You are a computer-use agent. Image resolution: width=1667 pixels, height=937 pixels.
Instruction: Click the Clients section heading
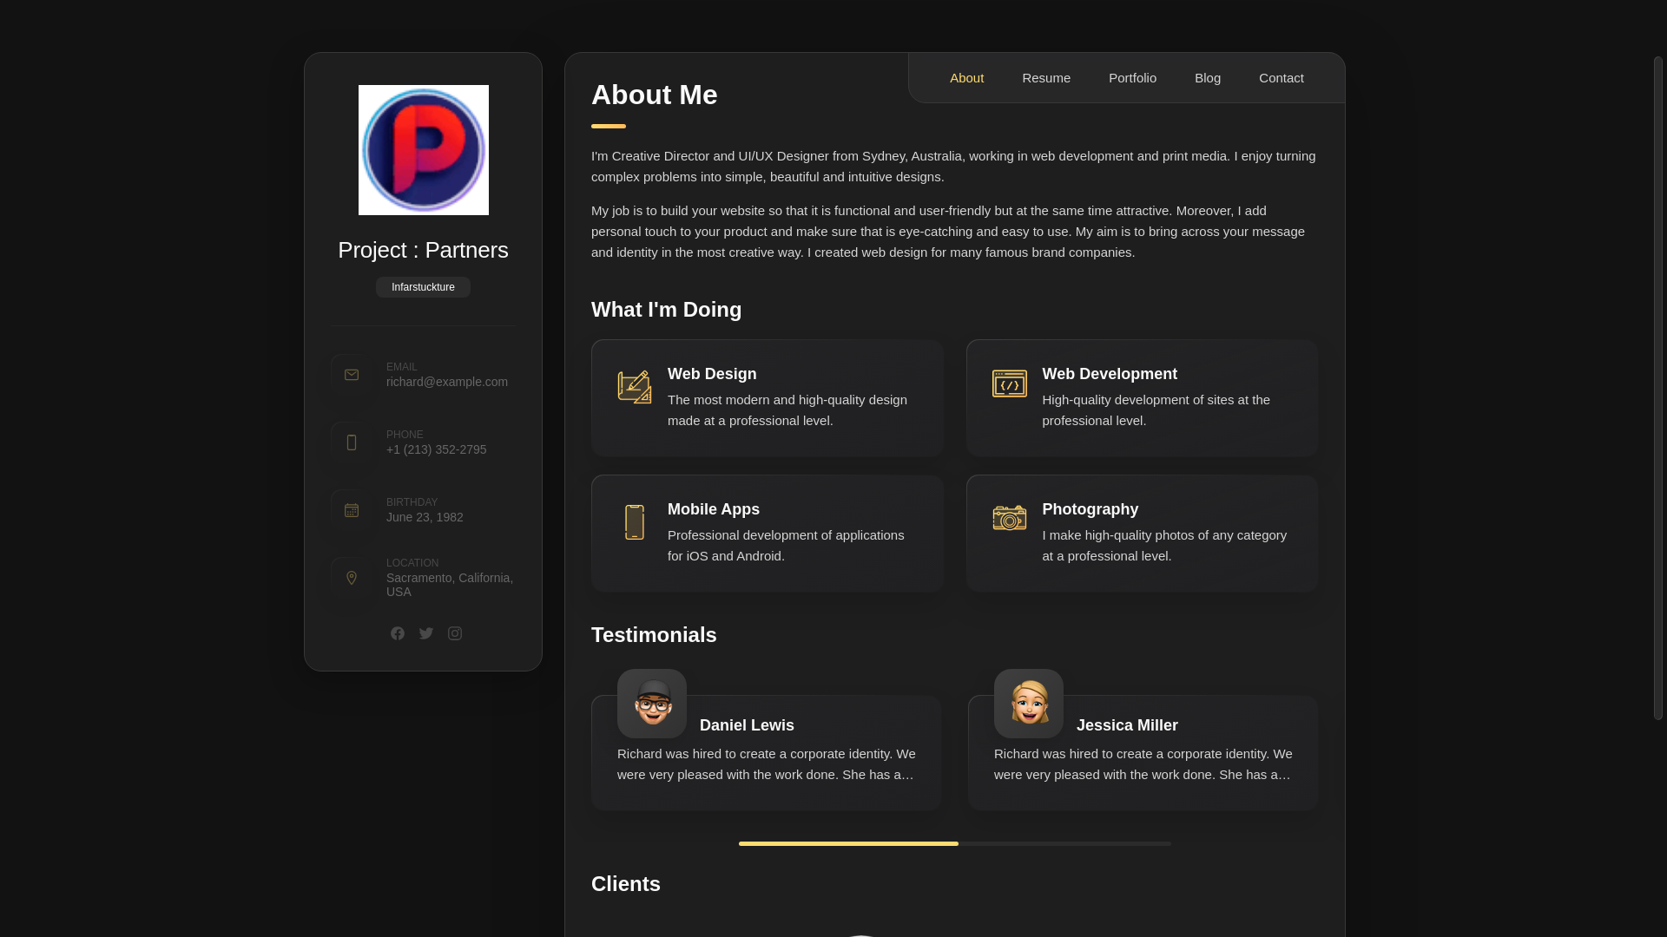click(x=626, y=884)
